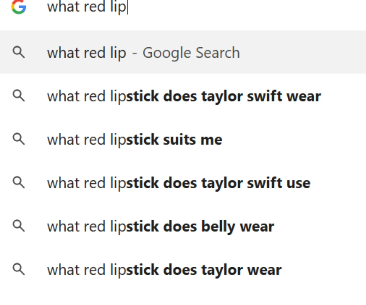Click search icon beside 'does taylor wear' suggestion

click(x=19, y=269)
